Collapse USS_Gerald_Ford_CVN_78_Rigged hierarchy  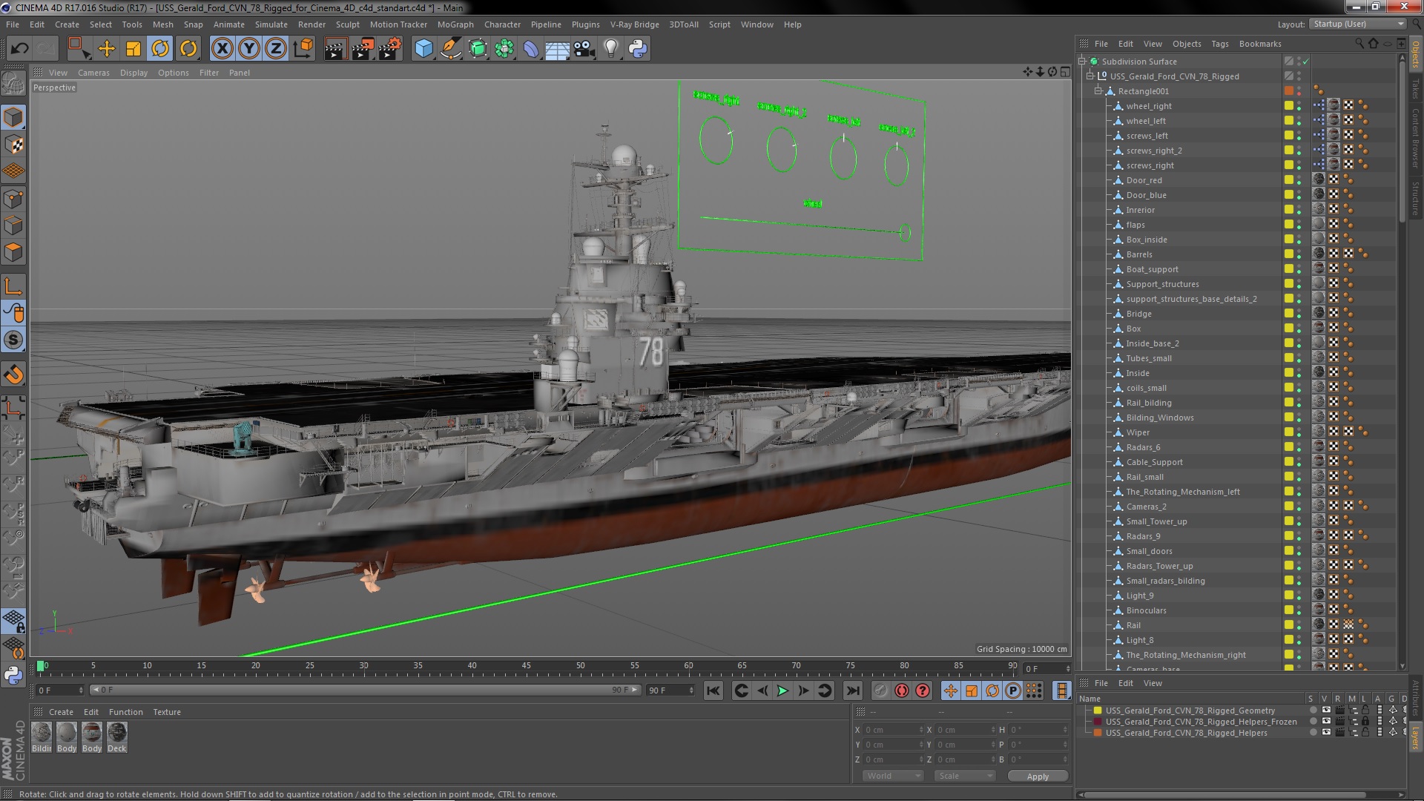(x=1090, y=76)
